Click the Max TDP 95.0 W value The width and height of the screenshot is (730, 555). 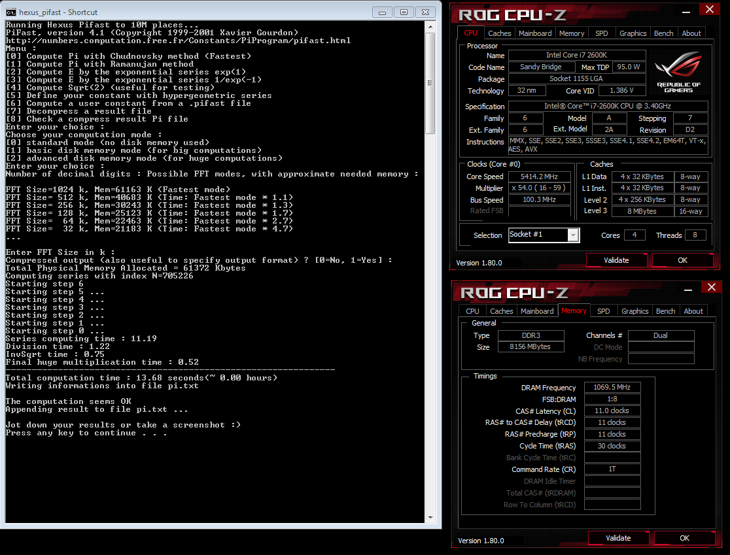pyautogui.click(x=629, y=67)
